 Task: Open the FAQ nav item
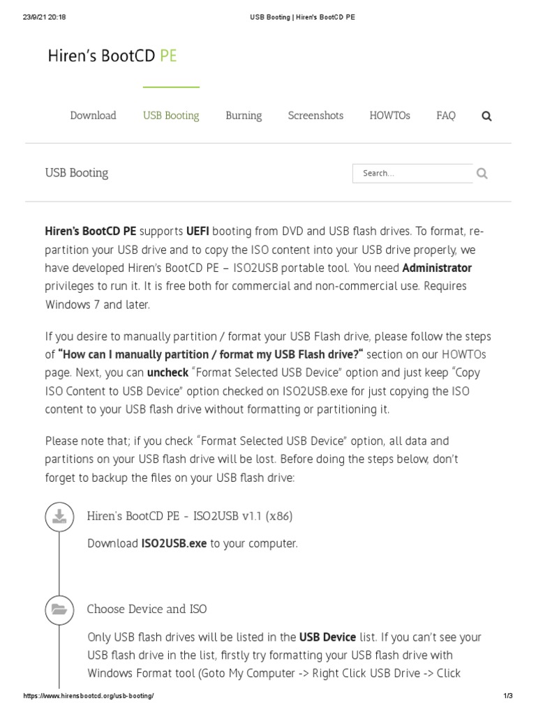coord(446,116)
